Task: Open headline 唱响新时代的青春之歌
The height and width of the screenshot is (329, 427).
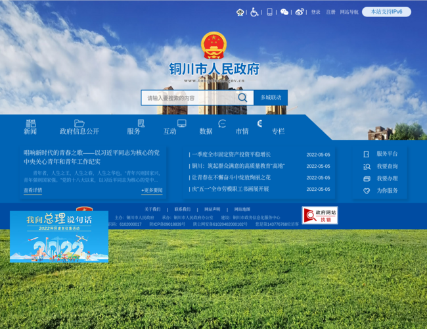Action: pyautogui.click(x=91, y=157)
